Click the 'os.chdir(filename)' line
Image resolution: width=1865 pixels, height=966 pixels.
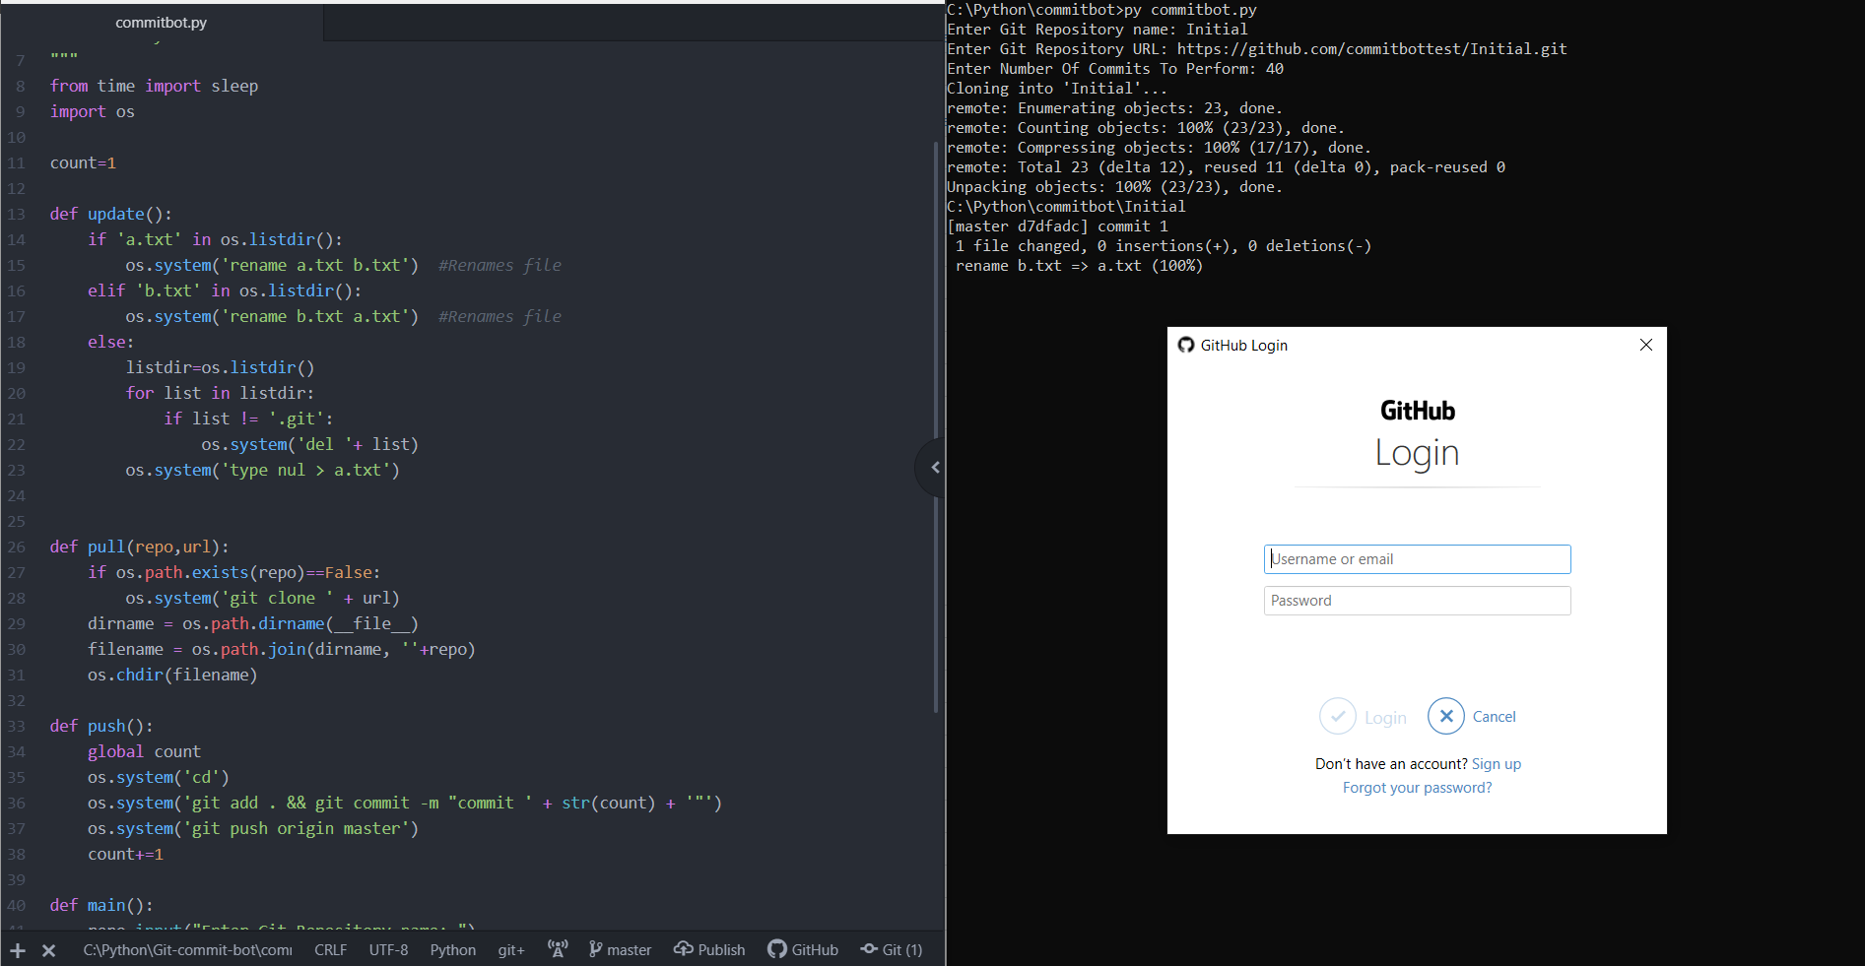point(172,675)
